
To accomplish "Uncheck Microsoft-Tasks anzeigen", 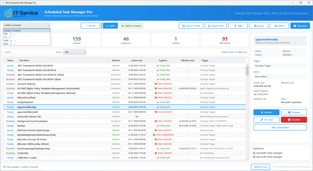I will [x=254, y=157].
